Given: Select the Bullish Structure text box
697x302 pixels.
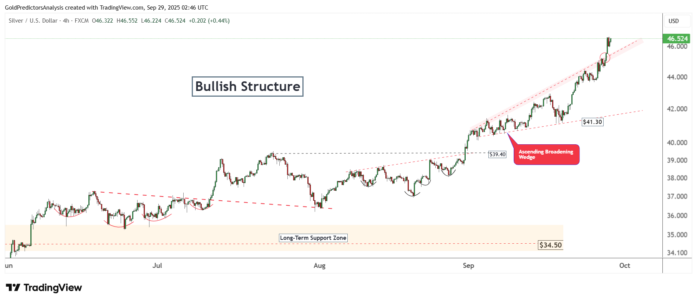Looking at the screenshot, I should [247, 86].
